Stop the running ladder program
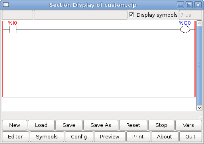 161,125
